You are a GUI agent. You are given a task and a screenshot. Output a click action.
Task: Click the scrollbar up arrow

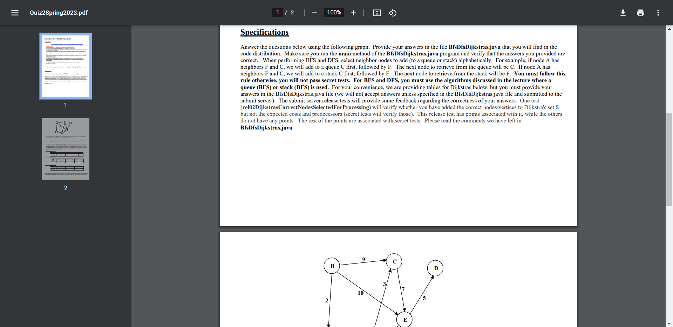[x=669, y=29]
